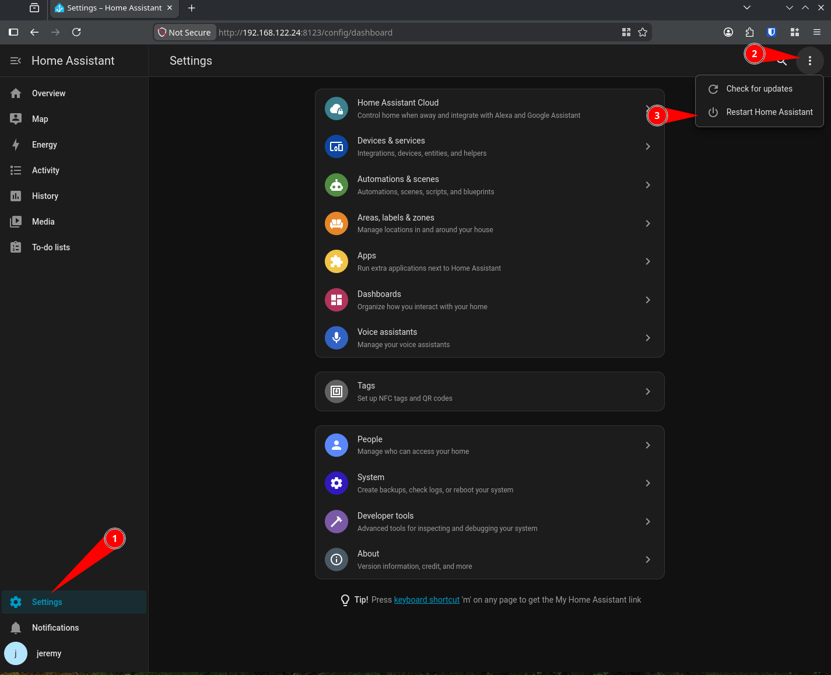Open the Home Assistant Cloud icon
Screen dimensions: 831x675
(336, 109)
